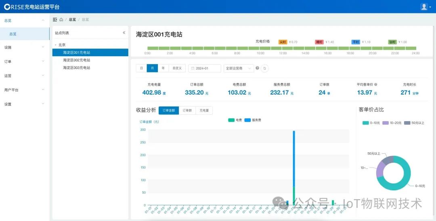Go to the home breadcrumb icon

pos(61,19)
